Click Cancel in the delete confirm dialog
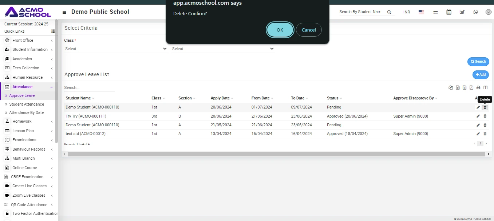The width and height of the screenshot is (494, 221). point(308,30)
